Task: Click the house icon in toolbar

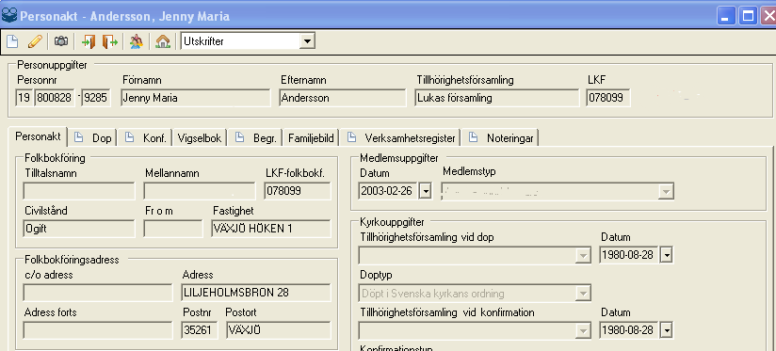Action: tap(163, 41)
